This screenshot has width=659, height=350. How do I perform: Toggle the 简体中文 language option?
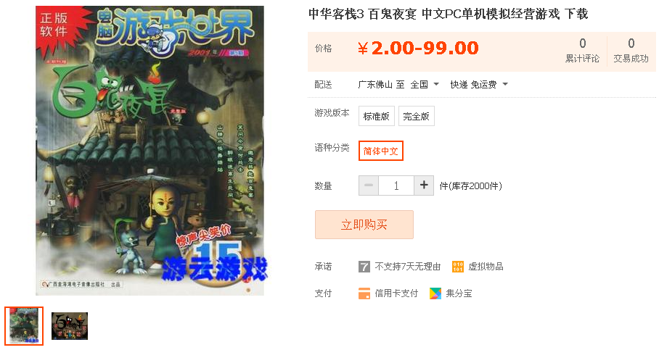click(x=381, y=151)
